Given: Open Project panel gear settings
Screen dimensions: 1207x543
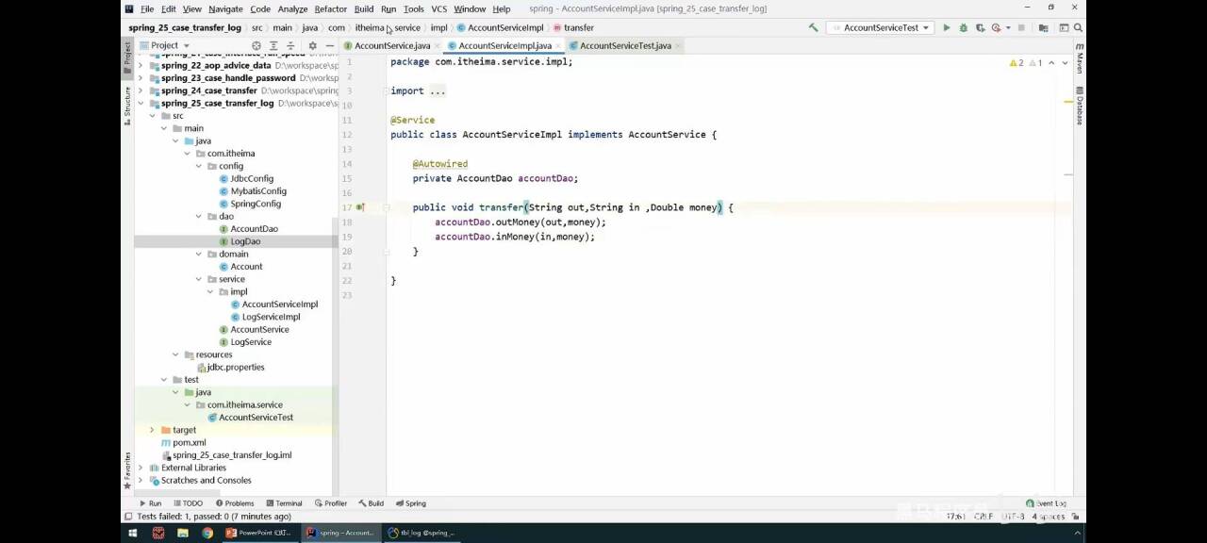Looking at the screenshot, I should click(312, 45).
